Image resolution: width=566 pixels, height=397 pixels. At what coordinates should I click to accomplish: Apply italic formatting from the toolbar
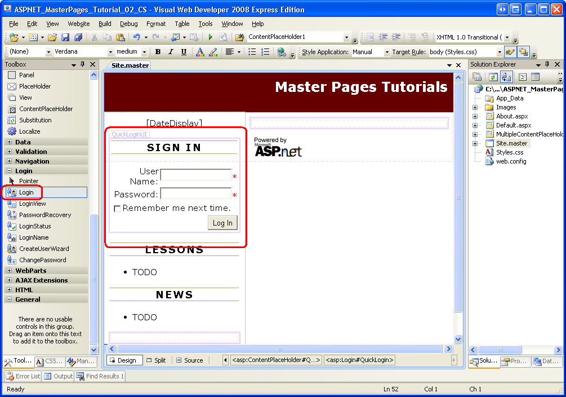(x=171, y=51)
